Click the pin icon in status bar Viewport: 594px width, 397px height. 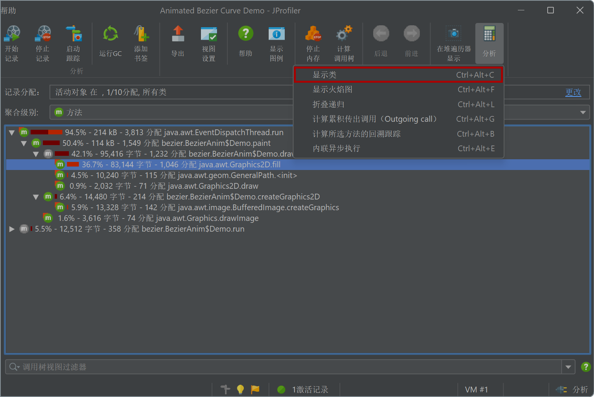click(x=225, y=389)
